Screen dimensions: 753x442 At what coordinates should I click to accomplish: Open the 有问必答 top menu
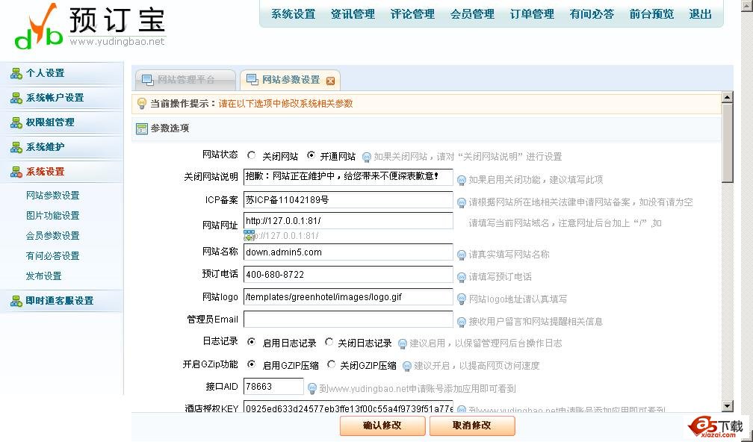[x=592, y=14]
